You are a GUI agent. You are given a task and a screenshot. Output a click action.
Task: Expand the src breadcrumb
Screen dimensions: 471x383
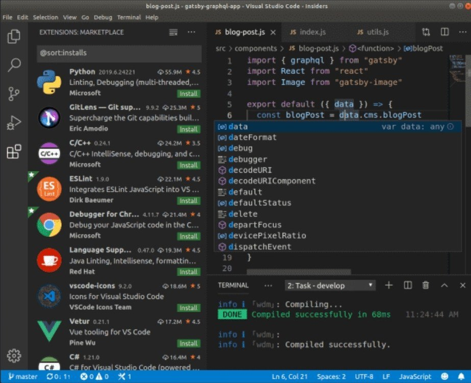coord(221,48)
